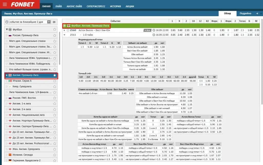Select Астон Вилла забьёт да 1.90
Viewport: 263px width, 165px height.
click(156, 47)
